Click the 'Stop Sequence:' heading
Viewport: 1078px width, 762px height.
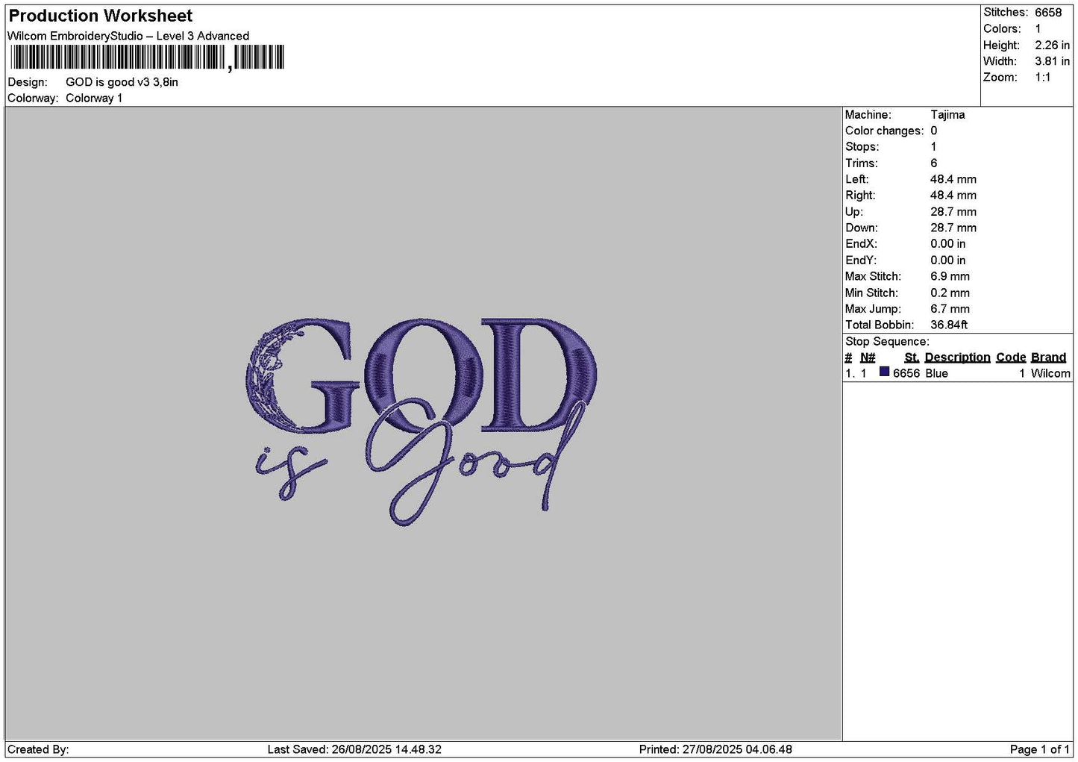(x=887, y=342)
